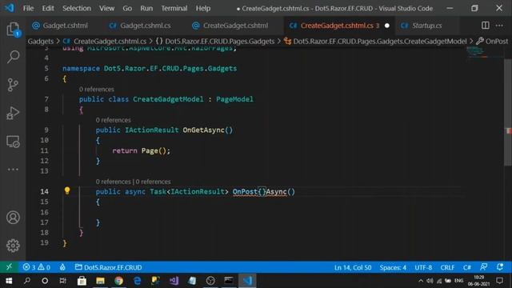512x288 pixels.
Task: Open the terminal window taskbar icon
Action: (x=229, y=281)
